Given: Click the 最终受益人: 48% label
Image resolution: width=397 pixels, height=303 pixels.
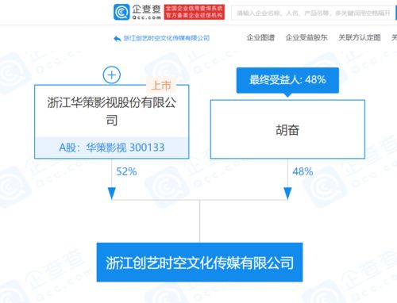Looking at the screenshot, I should click(287, 80).
